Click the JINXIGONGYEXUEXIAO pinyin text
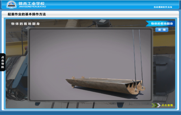The image size is (181, 115). tap(32, 7)
